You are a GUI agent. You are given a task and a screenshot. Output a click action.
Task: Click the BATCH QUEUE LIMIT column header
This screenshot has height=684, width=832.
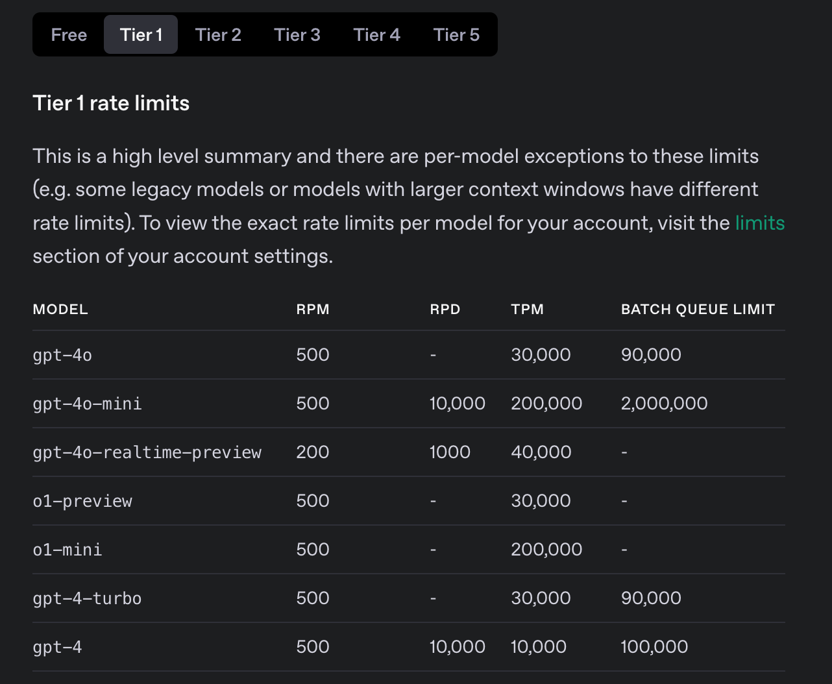click(x=698, y=310)
